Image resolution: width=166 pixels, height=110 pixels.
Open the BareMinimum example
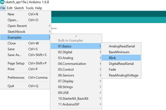(x=121, y=52)
